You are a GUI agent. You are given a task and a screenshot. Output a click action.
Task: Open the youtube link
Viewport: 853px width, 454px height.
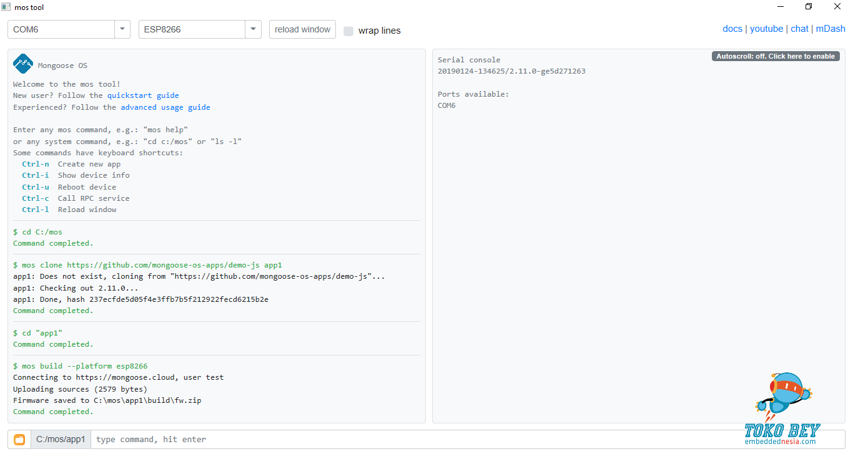(x=766, y=29)
